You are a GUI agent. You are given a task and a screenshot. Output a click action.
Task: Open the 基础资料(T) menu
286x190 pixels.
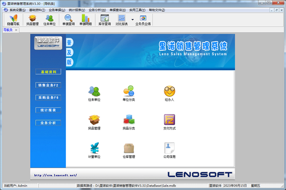pos(37,10)
